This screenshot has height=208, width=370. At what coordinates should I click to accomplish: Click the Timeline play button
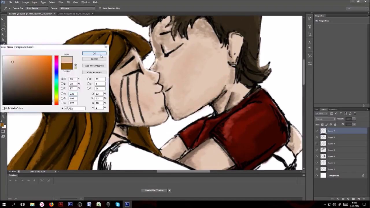22,180
